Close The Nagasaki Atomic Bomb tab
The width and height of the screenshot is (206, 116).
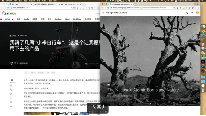[132, 4]
